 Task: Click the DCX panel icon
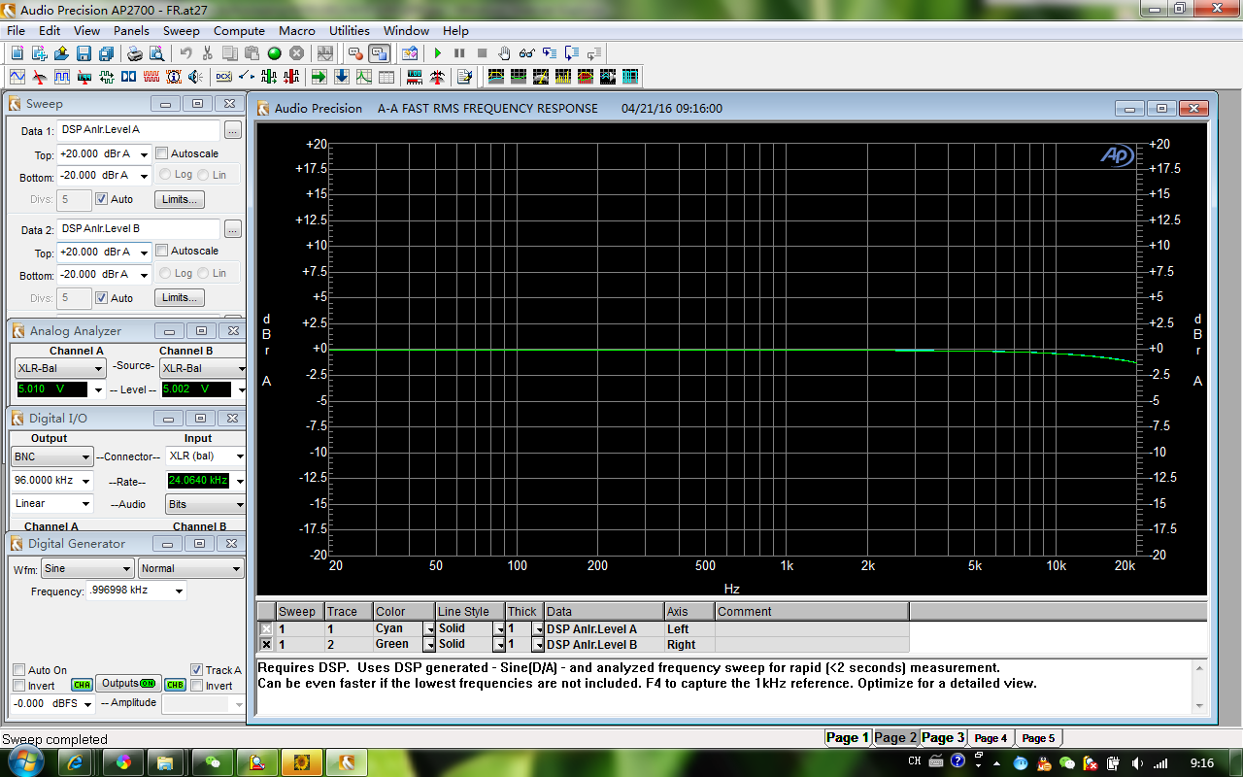pyautogui.click(x=223, y=77)
